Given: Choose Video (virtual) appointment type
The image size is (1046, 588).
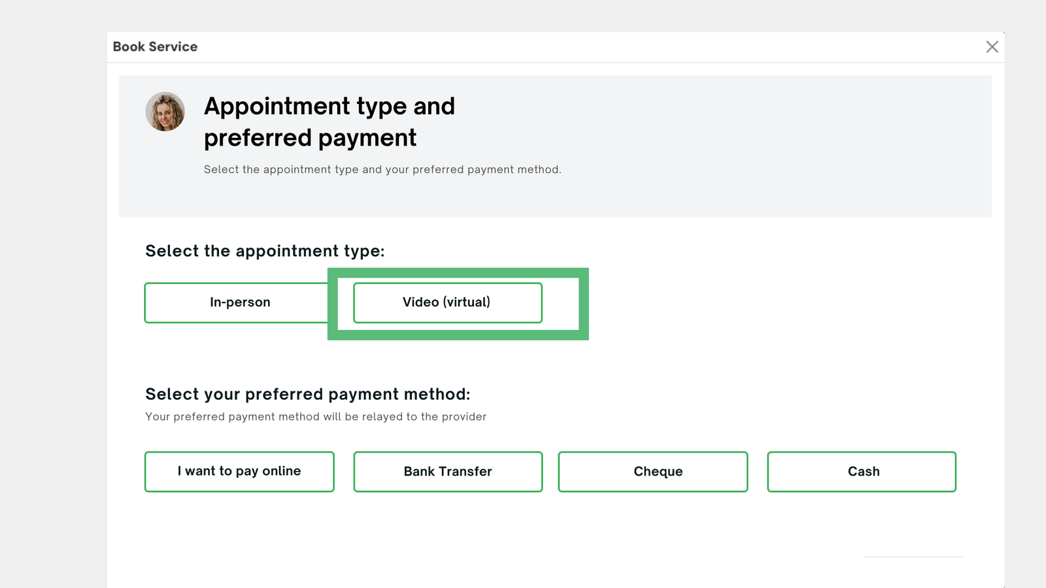Looking at the screenshot, I should [x=447, y=302].
